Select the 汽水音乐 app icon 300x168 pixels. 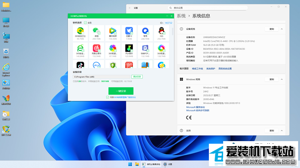(129, 48)
